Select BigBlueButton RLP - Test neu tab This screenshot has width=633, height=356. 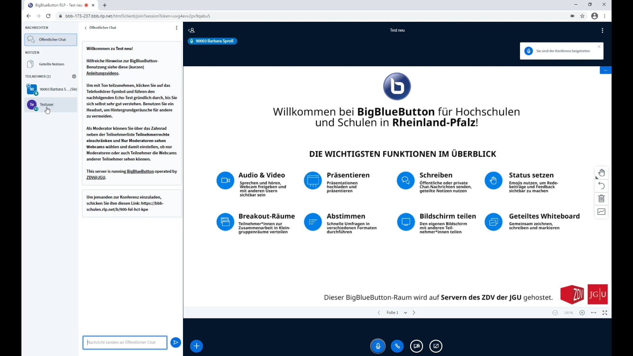[x=61, y=5]
